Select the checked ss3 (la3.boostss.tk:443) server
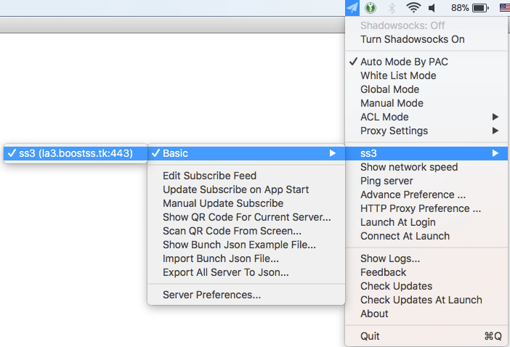 pyautogui.click(x=76, y=153)
